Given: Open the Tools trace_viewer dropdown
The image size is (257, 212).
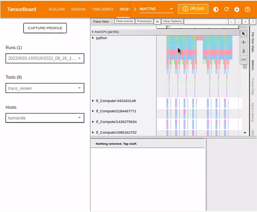Looking at the screenshot, I should coord(45,88).
